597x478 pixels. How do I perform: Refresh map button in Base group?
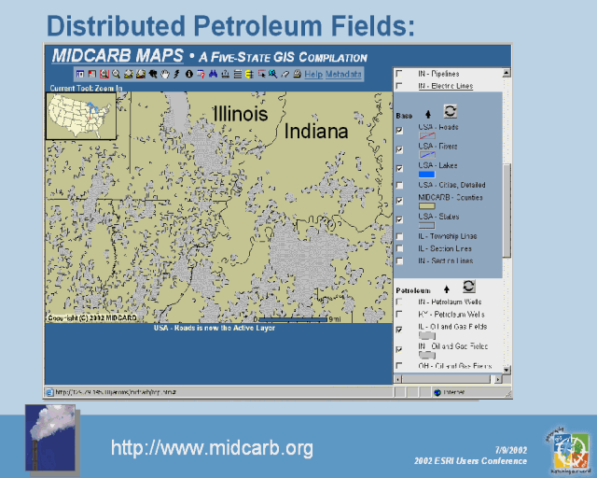(450, 112)
